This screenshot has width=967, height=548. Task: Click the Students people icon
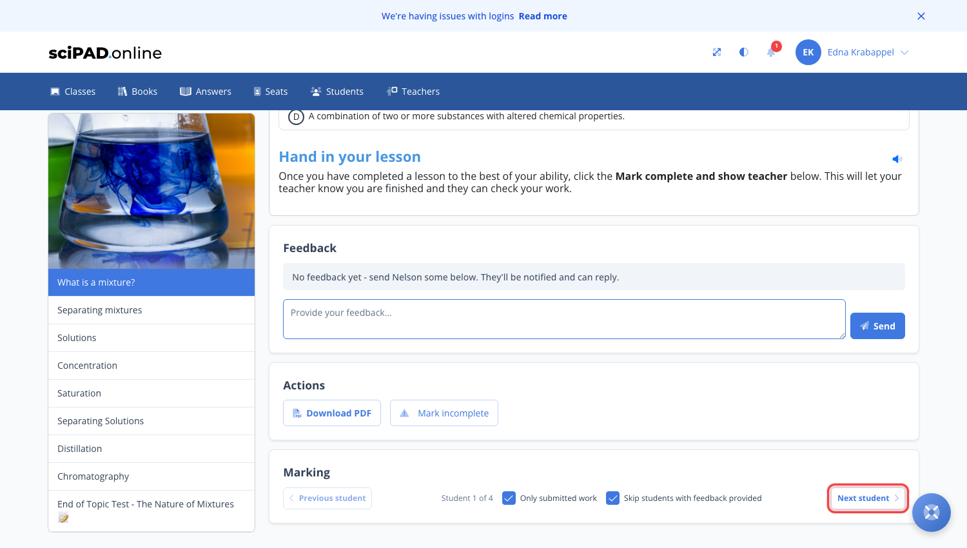pos(316,92)
